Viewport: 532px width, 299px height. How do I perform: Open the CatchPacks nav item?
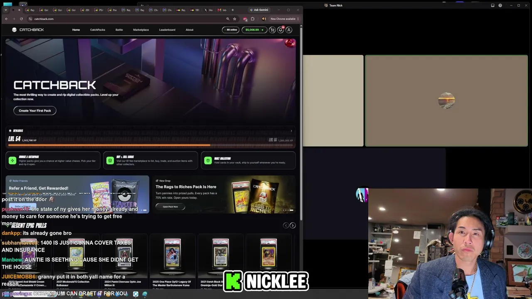tap(98, 30)
